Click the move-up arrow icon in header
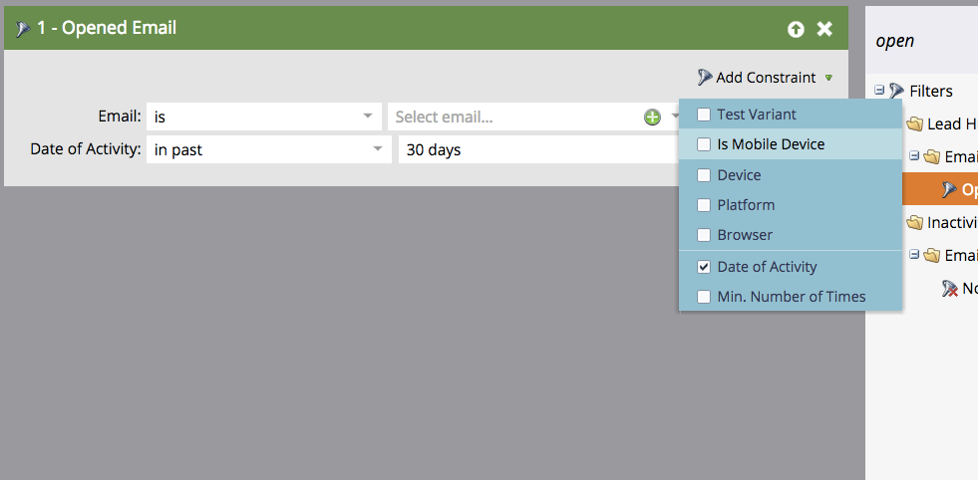 796,29
